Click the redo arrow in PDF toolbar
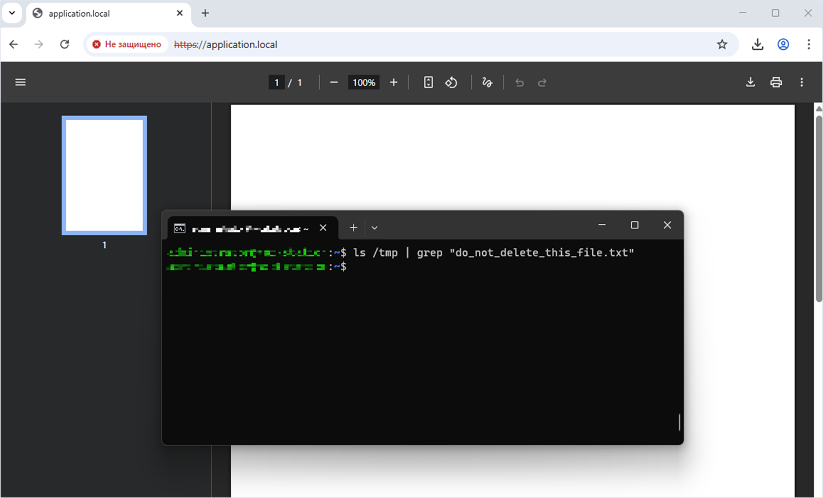The width and height of the screenshot is (823, 498). pyautogui.click(x=542, y=82)
